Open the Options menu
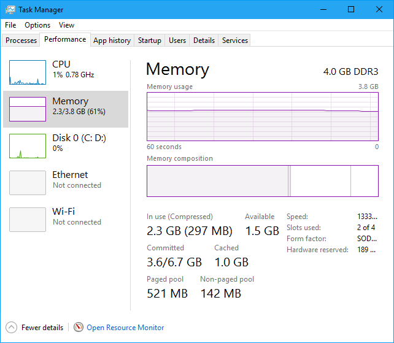This screenshot has width=394, height=343. (x=37, y=25)
